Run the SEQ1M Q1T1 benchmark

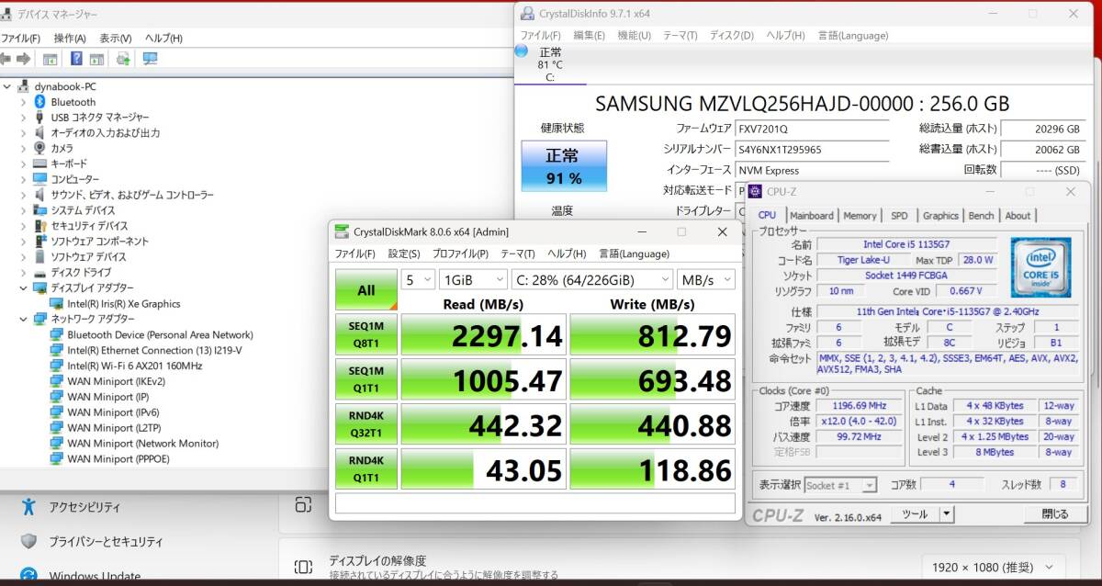pyautogui.click(x=365, y=379)
